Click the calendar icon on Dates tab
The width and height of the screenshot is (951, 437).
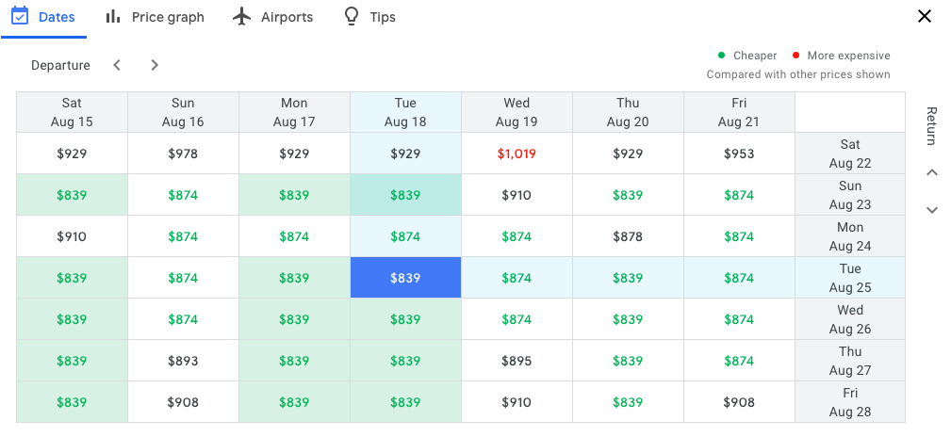coord(20,16)
